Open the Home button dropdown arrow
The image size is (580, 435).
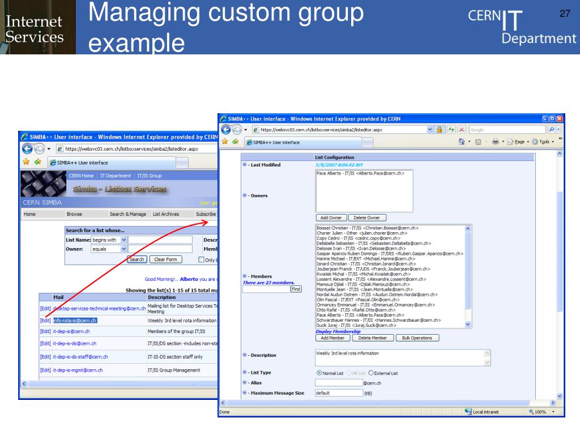(x=469, y=142)
